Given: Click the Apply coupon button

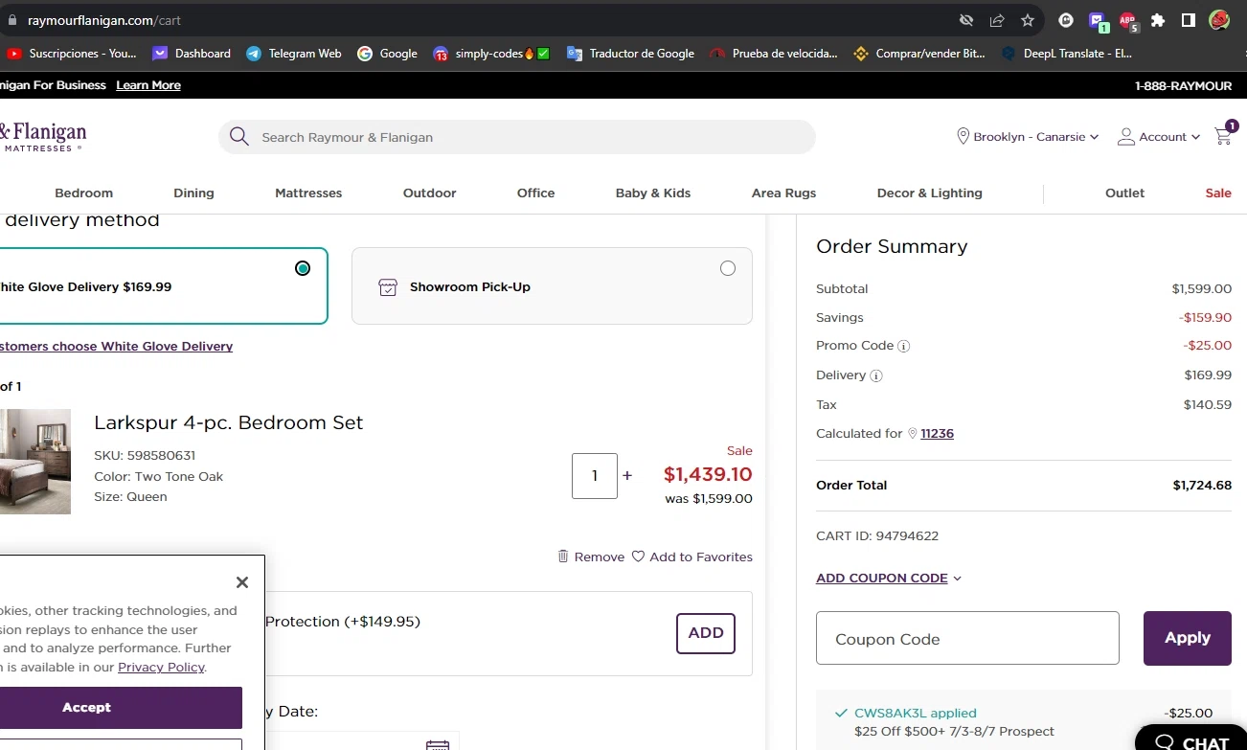Looking at the screenshot, I should (x=1188, y=638).
